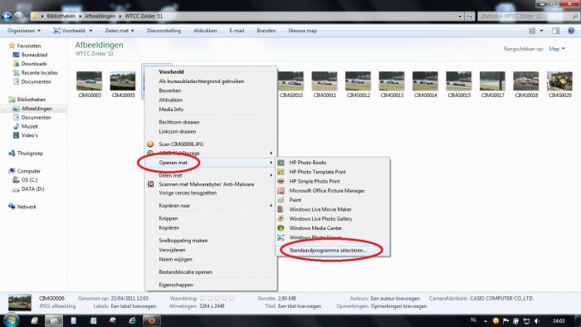Expand the Voorbeeld toolbar dropdown arrow

(x=90, y=31)
